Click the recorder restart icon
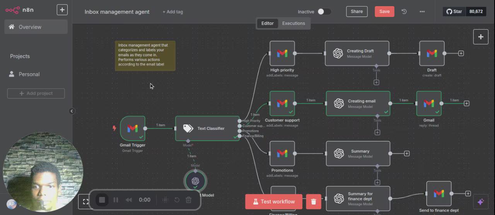Screen dimensions: 495x215 [x=177, y=200]
